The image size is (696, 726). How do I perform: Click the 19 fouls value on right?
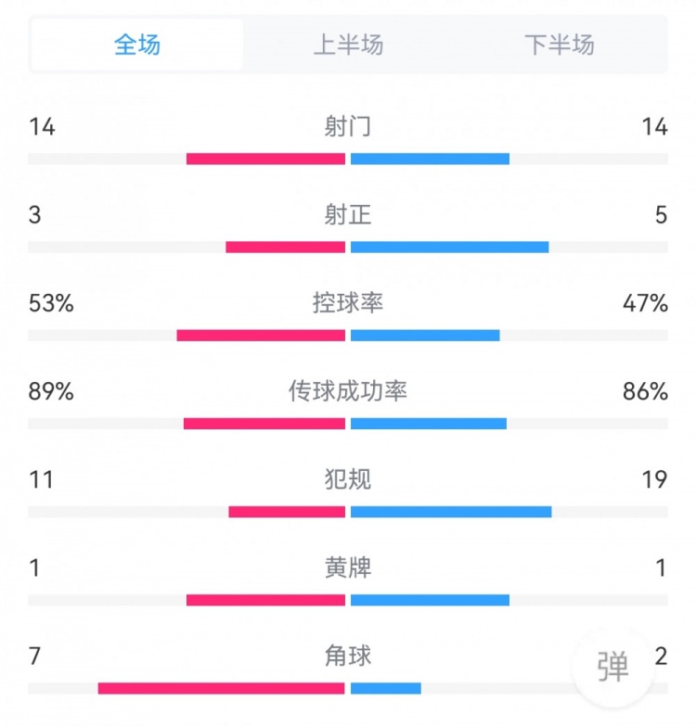[654, 479]
